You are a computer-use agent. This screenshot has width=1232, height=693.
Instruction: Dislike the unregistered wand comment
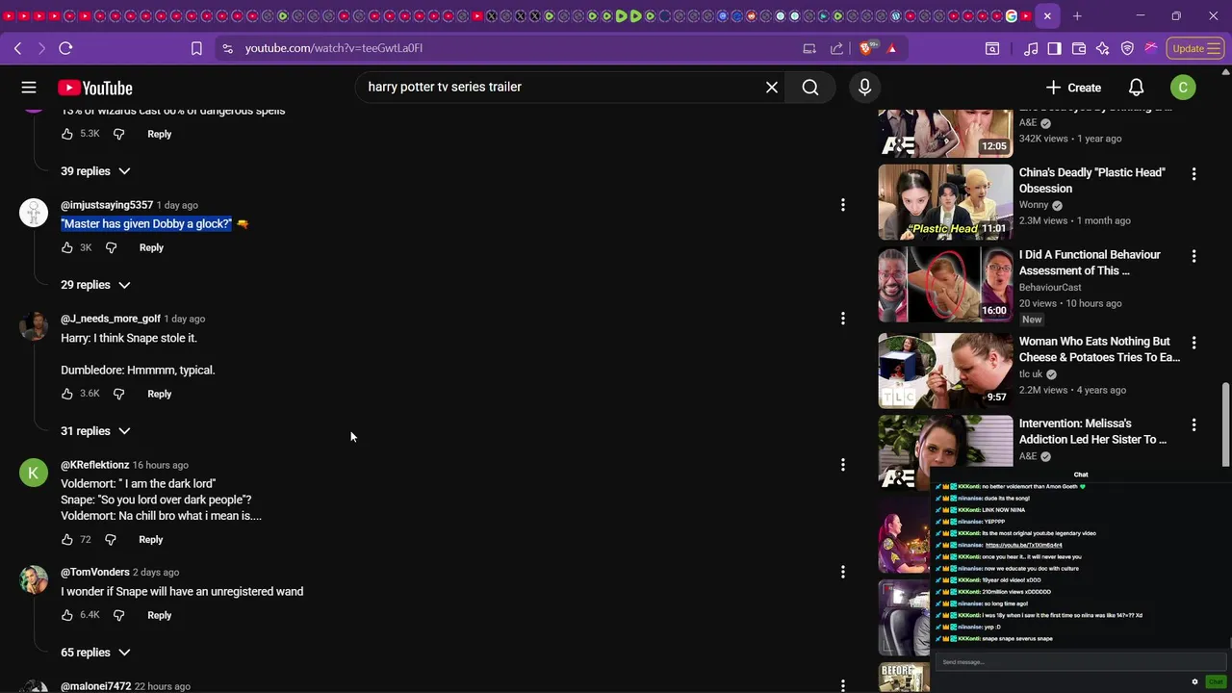tap(118, 615)
